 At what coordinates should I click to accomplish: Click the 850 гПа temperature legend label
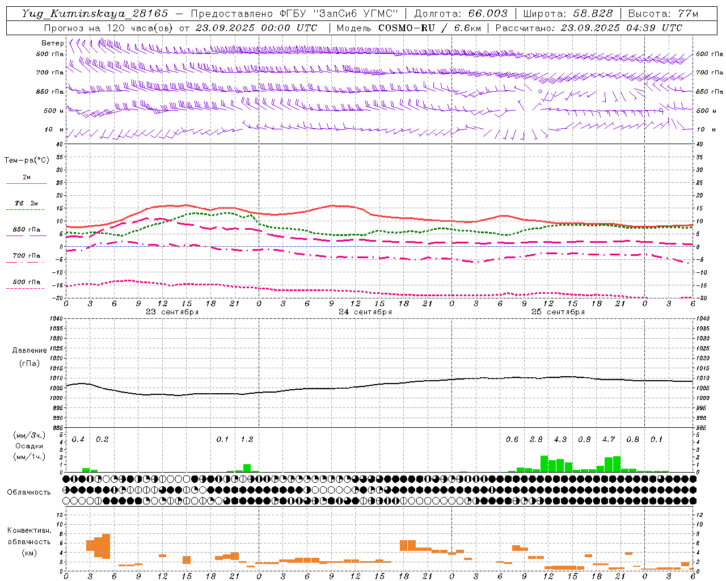[x=27, y=230]
